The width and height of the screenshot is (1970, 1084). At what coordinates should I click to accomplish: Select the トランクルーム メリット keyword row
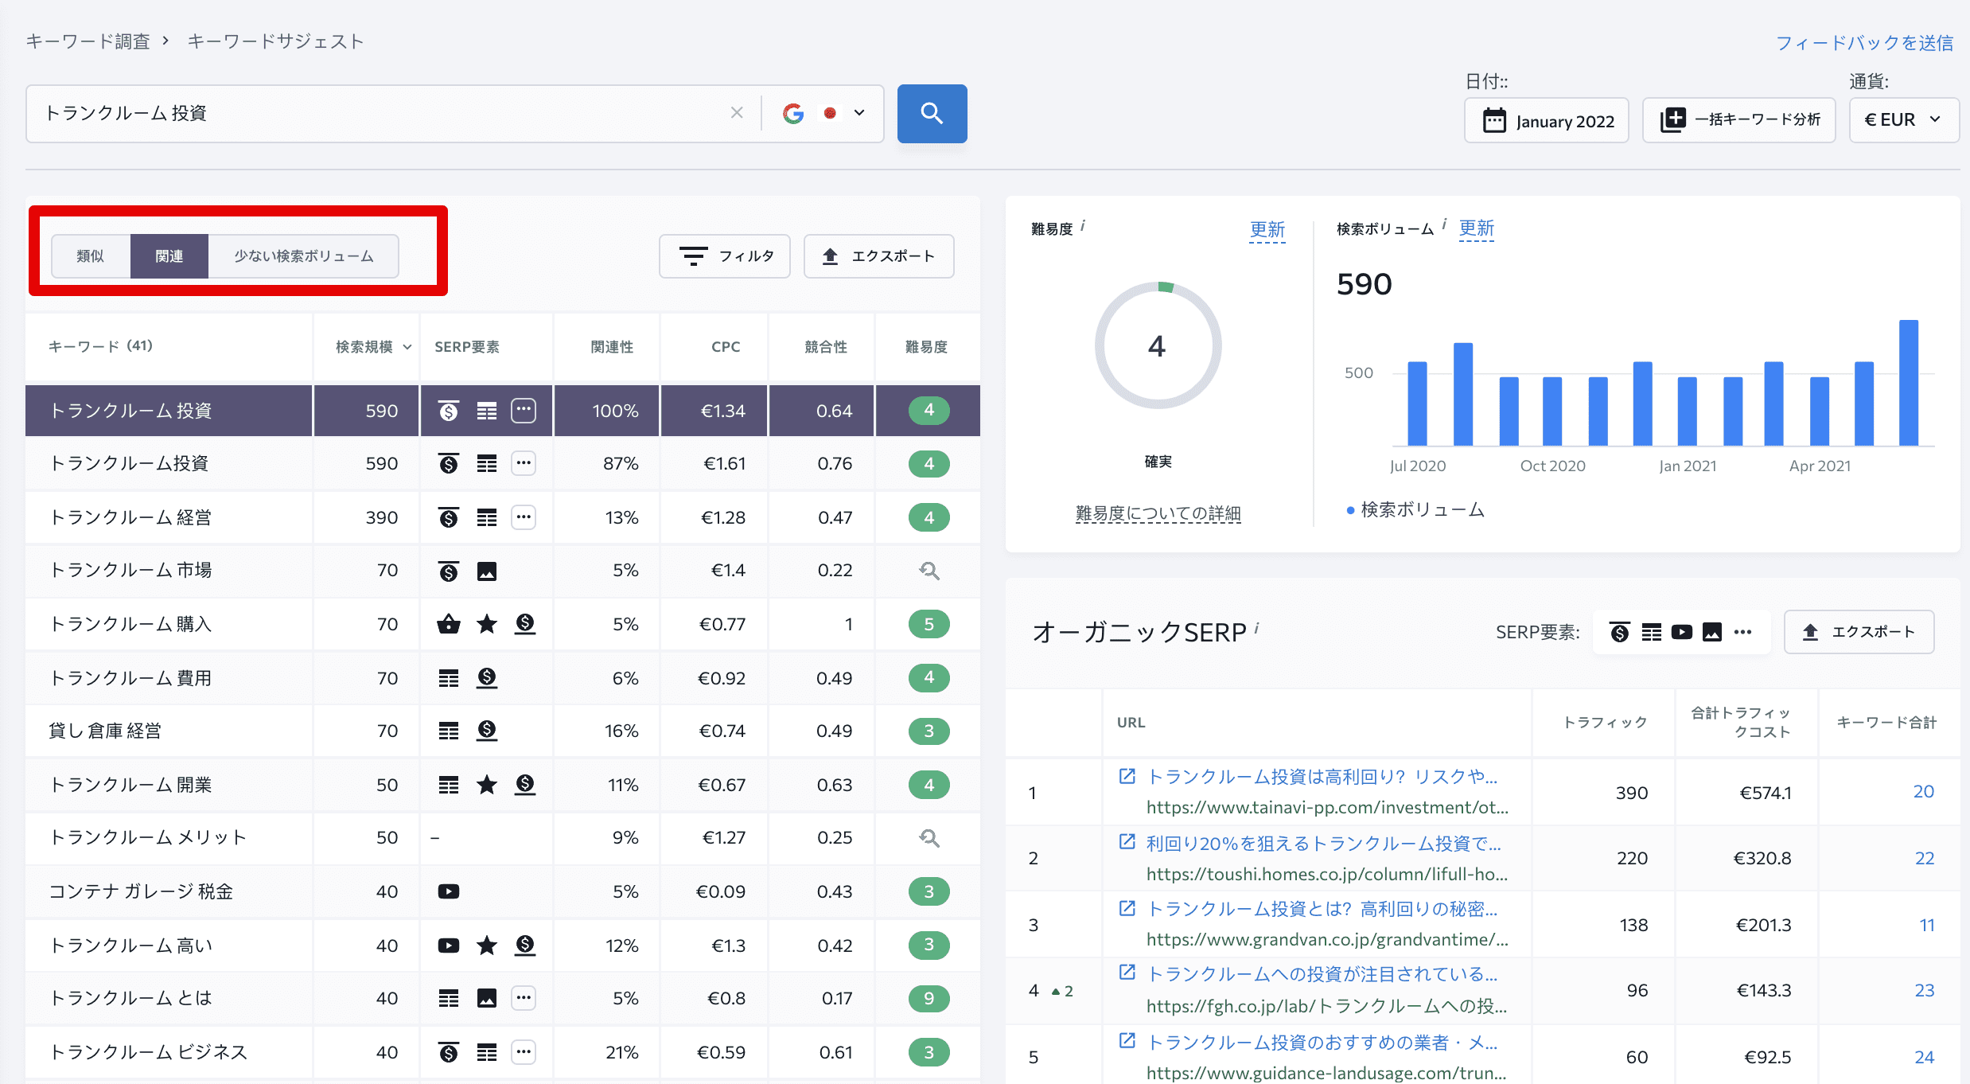point(503,837)
